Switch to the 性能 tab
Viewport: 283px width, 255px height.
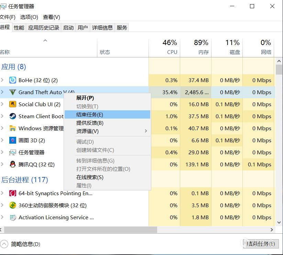[x=19, y=27]
